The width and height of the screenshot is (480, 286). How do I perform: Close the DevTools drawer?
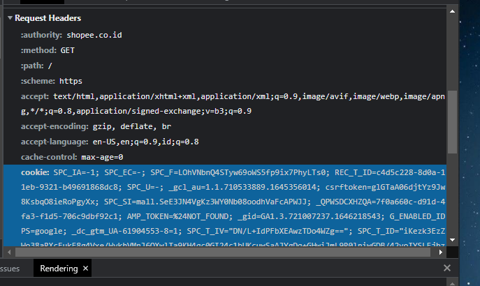(447, 268)
